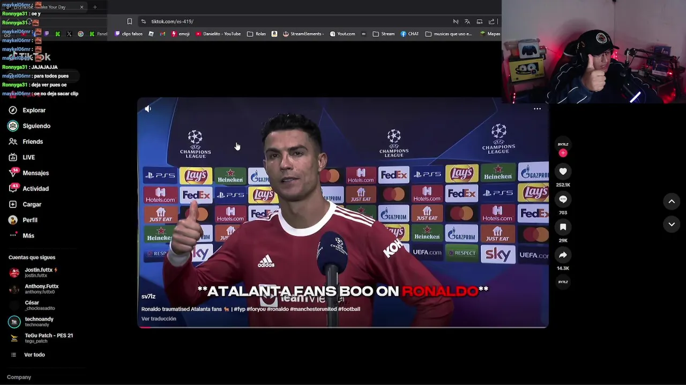The width and height of the screenshot is (686, 385).
Task: Open the Danielito - YouTube bookmark
Action: pos(218,34)
